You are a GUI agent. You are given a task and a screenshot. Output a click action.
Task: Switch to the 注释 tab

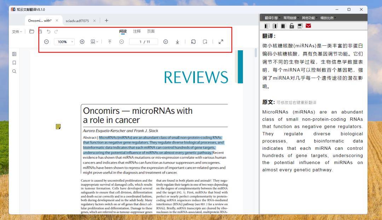(x=137, y=31)
